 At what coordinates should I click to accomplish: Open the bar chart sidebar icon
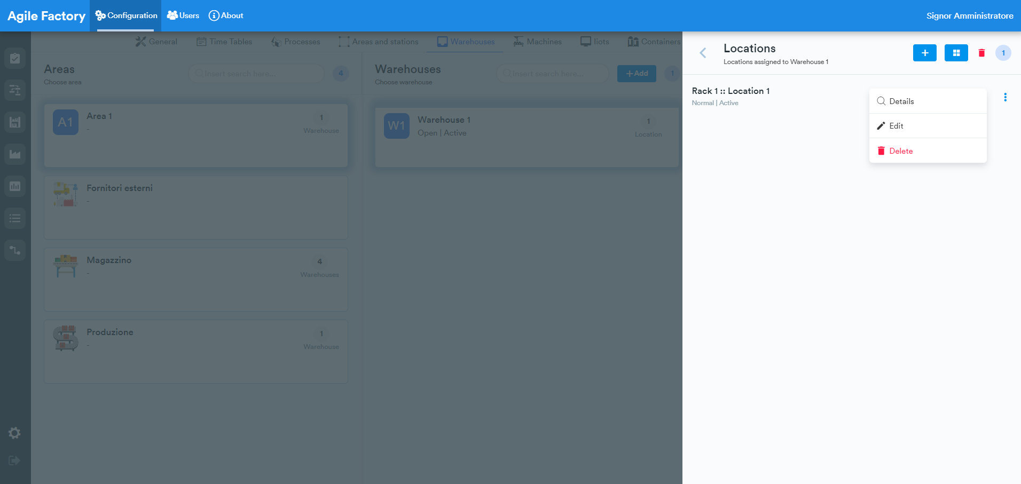pyautogui.click(x=15, y=186)
